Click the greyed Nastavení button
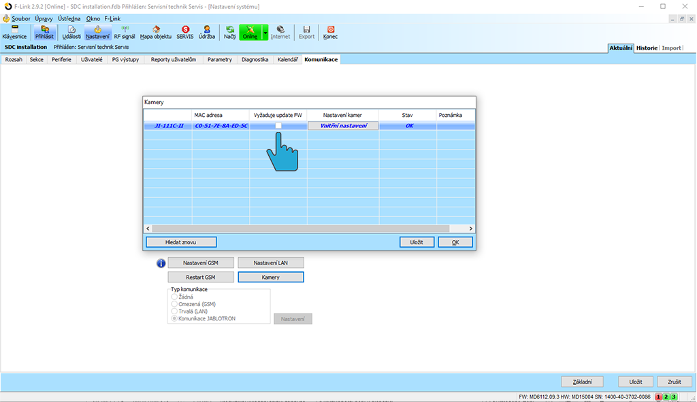Image resolution: width=697 pixels, height=402 pixels. pyautogui.click(x=293, y=319)
